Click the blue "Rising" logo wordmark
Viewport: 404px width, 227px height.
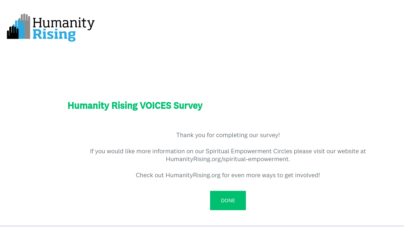point(54,35)
